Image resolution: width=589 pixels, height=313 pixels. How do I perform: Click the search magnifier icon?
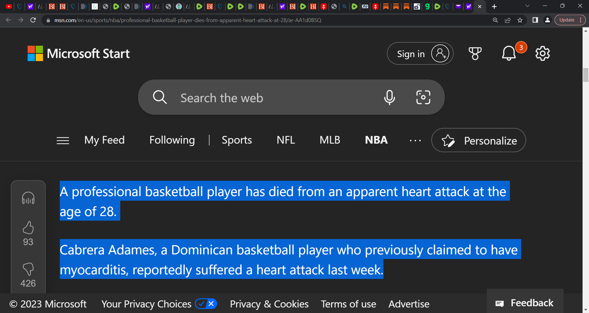tap(160, 97)
